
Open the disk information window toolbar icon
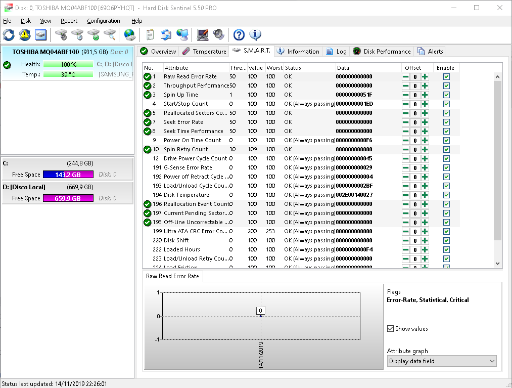[41, 34]
